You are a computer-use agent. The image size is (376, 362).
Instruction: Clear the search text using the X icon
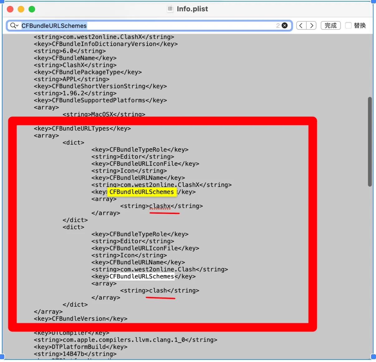coord(284,26)
